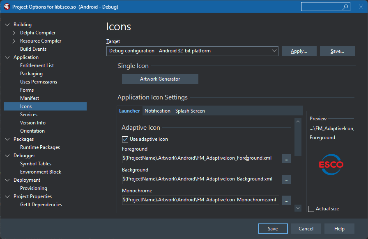The width and height of the screenshot is (368, 239).
Task: Open the Uses Permissions page
Action: click(39, 82)
